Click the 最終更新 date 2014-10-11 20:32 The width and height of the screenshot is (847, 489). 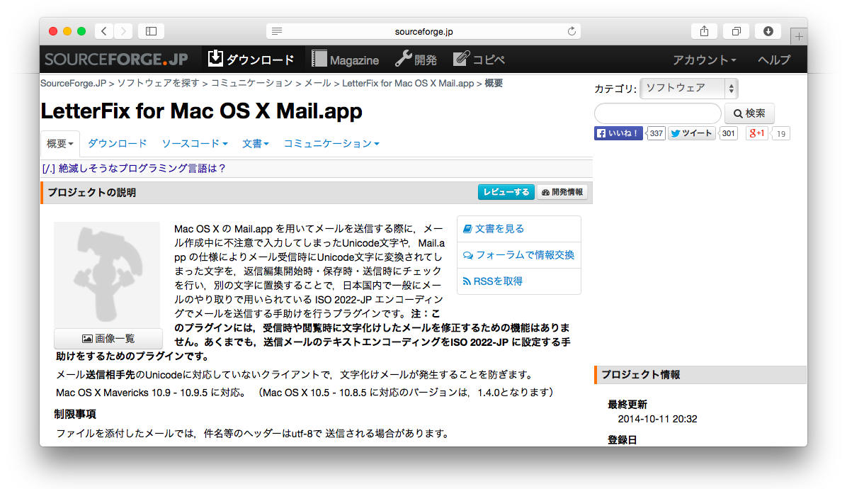click(657, 419)
